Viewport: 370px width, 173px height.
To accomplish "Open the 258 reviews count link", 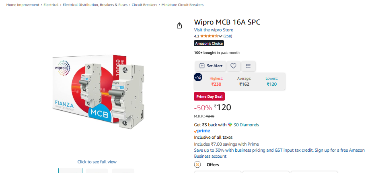I will point(228,36).
